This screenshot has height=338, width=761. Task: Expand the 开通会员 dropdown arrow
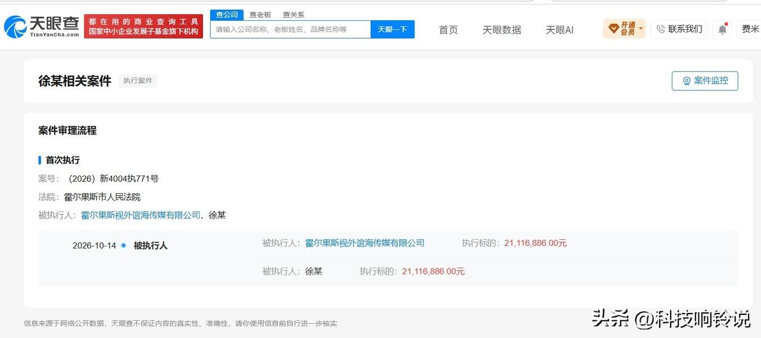[641, 28]
